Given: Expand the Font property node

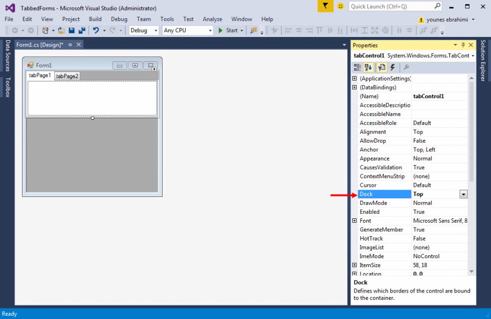Looking at the screenshot, I should click(x=354, y=221).
